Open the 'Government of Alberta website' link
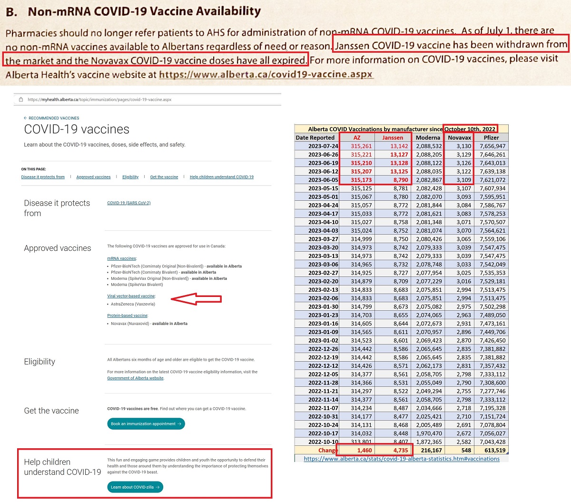Screen dimensions: 571x502 point(135,378)
